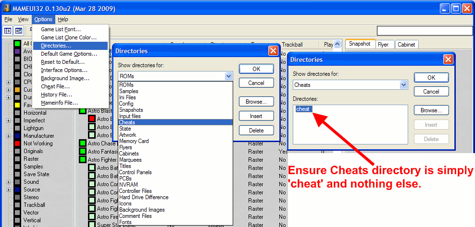The image size is (475, 227).
Task: Click OK in the Cheats Directories dialog
Action: 431,77
